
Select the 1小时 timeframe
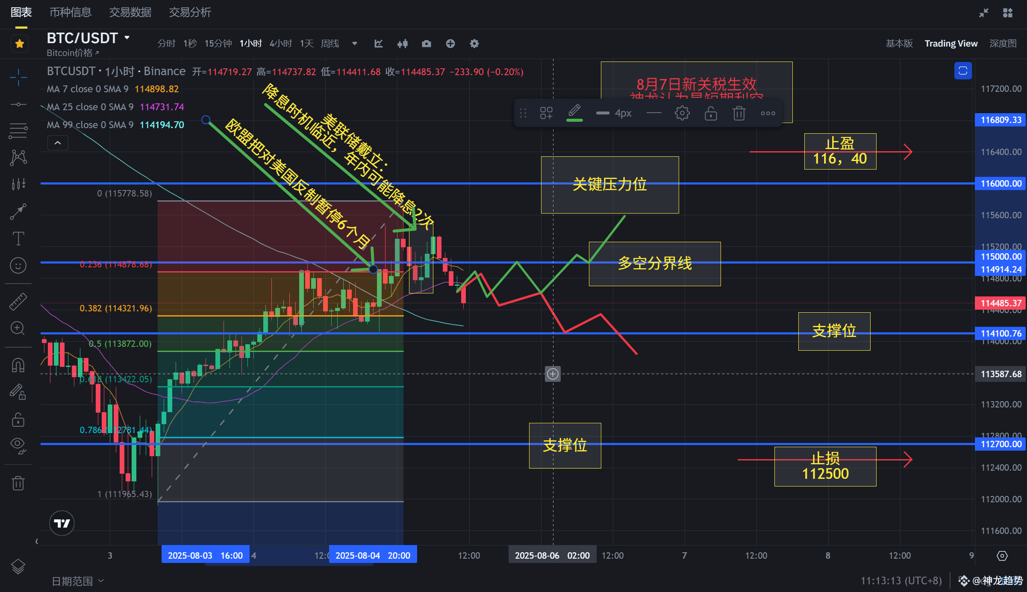[250, 44]
